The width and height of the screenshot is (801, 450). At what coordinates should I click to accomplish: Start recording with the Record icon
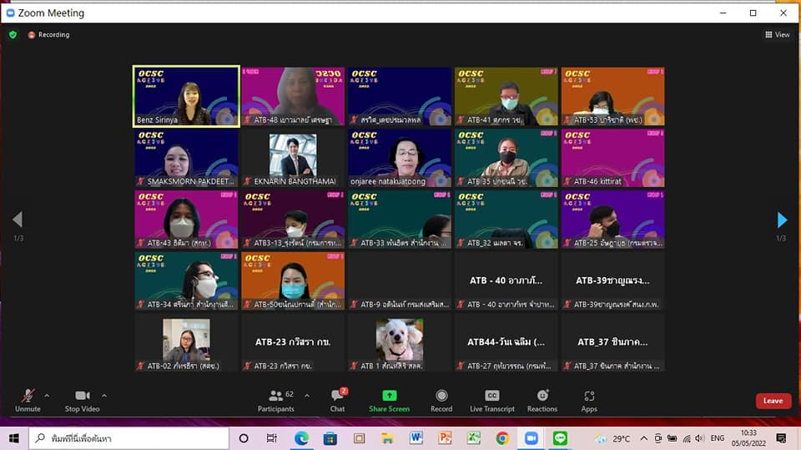click(441, 397)
